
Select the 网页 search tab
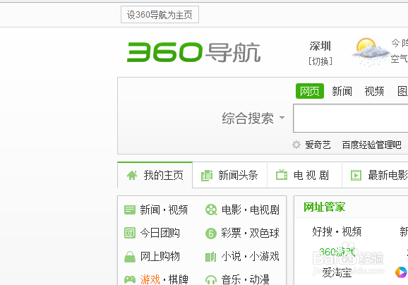(310, 91)
